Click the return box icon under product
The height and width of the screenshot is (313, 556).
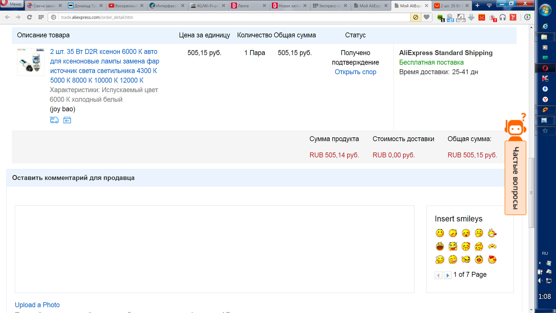click(67, 120)
